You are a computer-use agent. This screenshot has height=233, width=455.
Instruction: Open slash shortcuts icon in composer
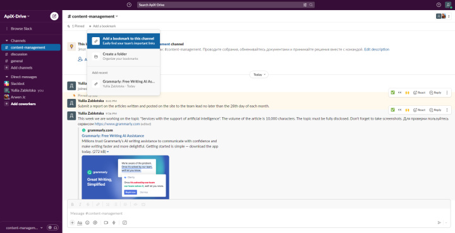tap(124, 222)
